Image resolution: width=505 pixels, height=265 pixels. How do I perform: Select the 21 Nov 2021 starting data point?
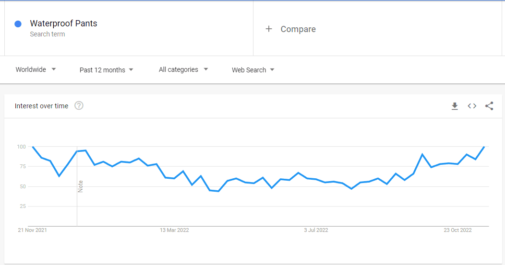[x=33, y=147]
